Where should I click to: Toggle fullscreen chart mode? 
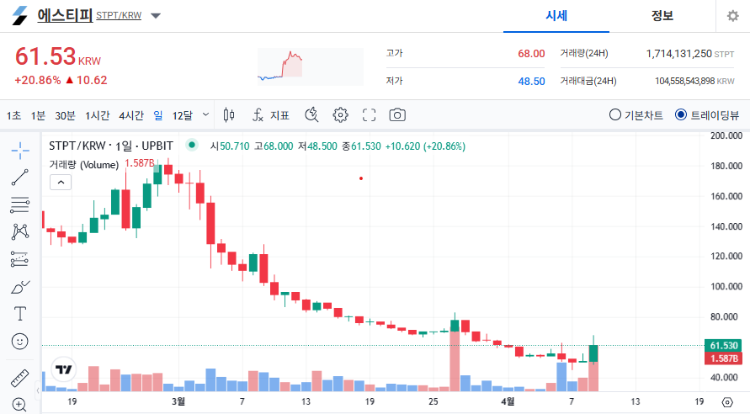point(369,115)
